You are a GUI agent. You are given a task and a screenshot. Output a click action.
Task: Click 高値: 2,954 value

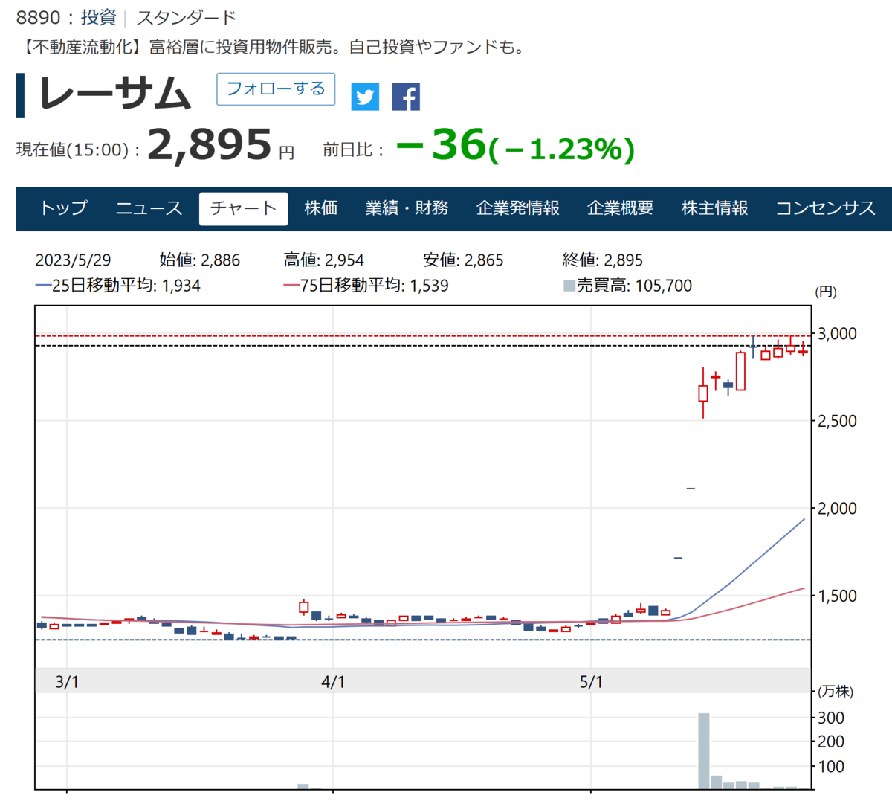pyautogui.click(x=324, y=260)
